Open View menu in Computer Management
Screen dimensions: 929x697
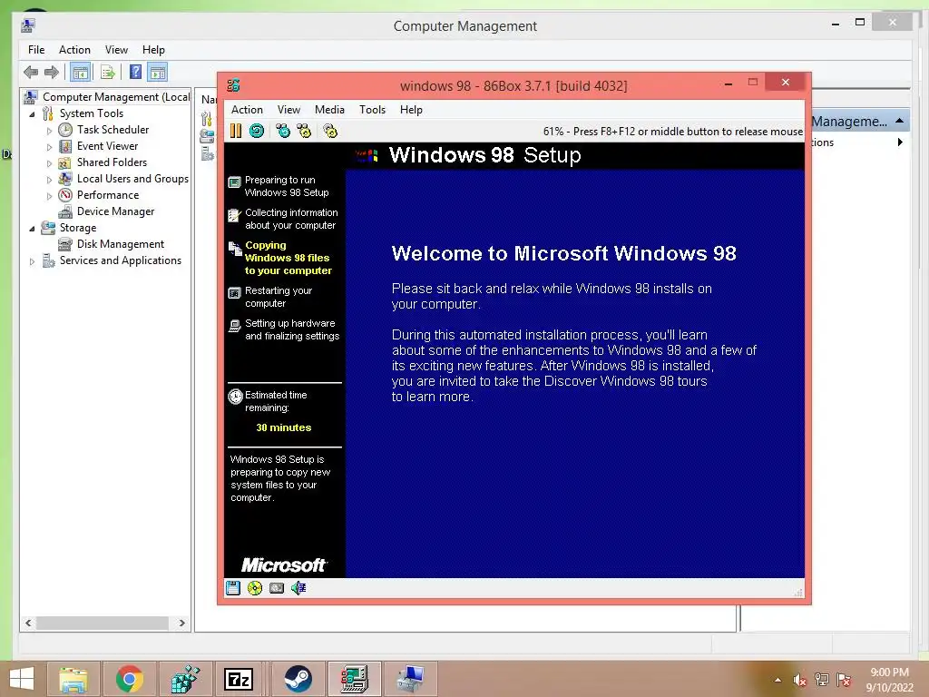116,50
